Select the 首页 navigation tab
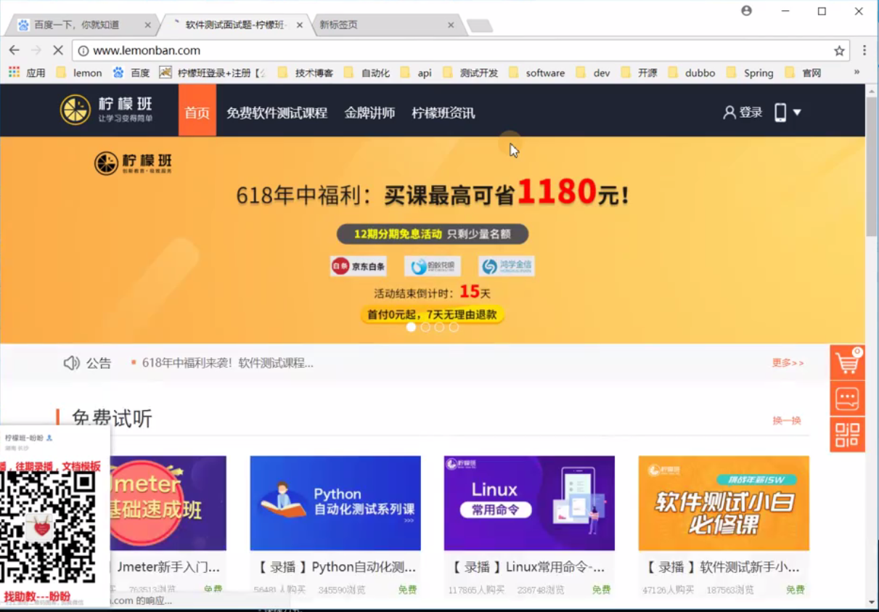The width and height of the screenshot is (879, 612). tap(197, 110)
